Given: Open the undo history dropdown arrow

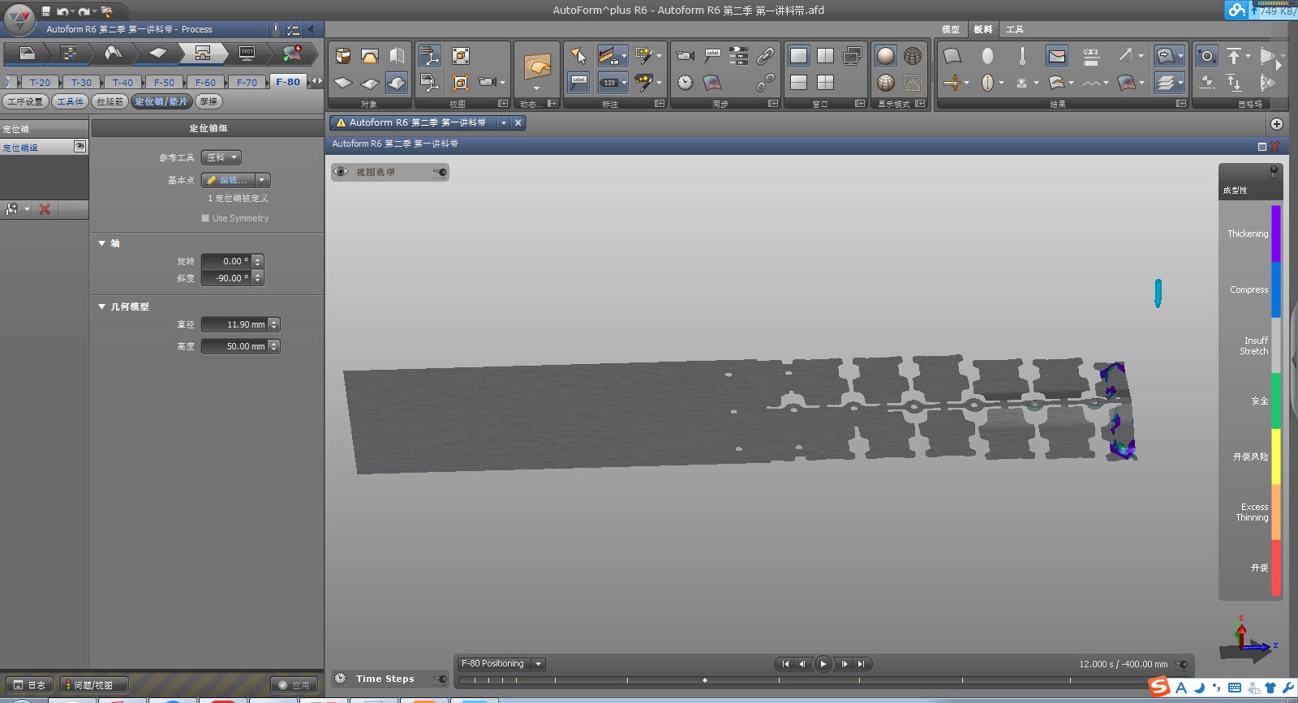Looking at the screenshot, I should point(72,11).
